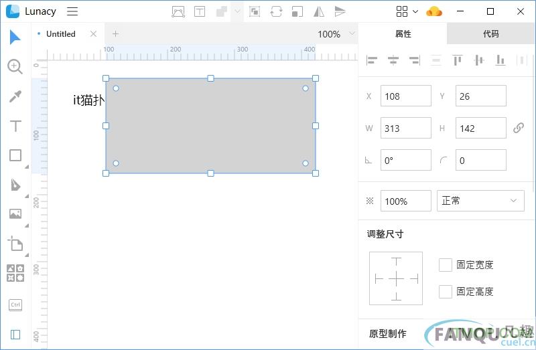Open the layout grid view dropdown
The image size is (536, 350).
pos(407,11)
